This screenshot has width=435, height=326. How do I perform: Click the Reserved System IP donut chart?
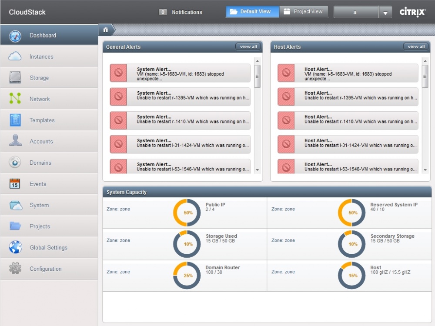tap(352, 213)
